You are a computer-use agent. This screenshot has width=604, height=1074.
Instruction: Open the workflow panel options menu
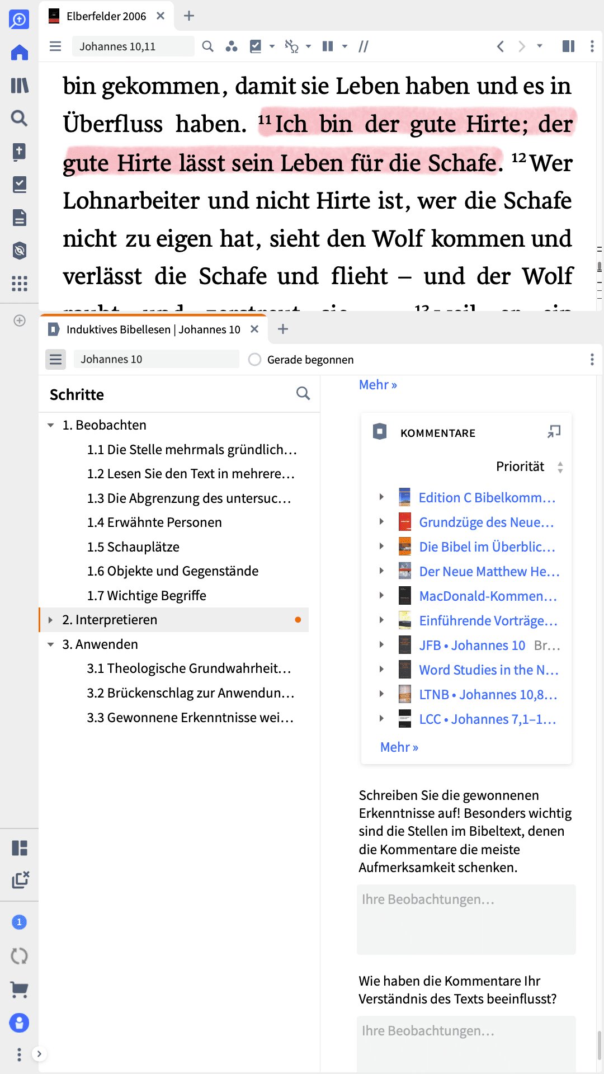pos(592,360)
